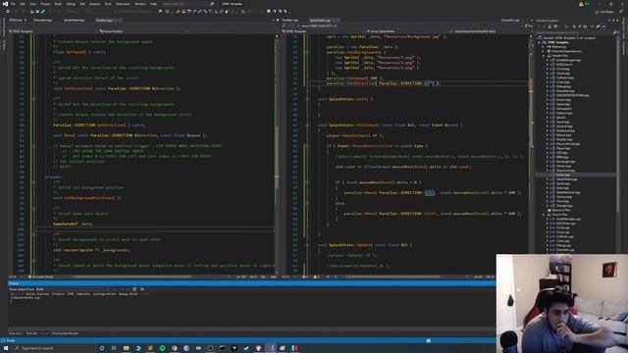Click the Cortana circle icon on taskbar
This screenshot has height=353, width=628.
tap(102, 348)
